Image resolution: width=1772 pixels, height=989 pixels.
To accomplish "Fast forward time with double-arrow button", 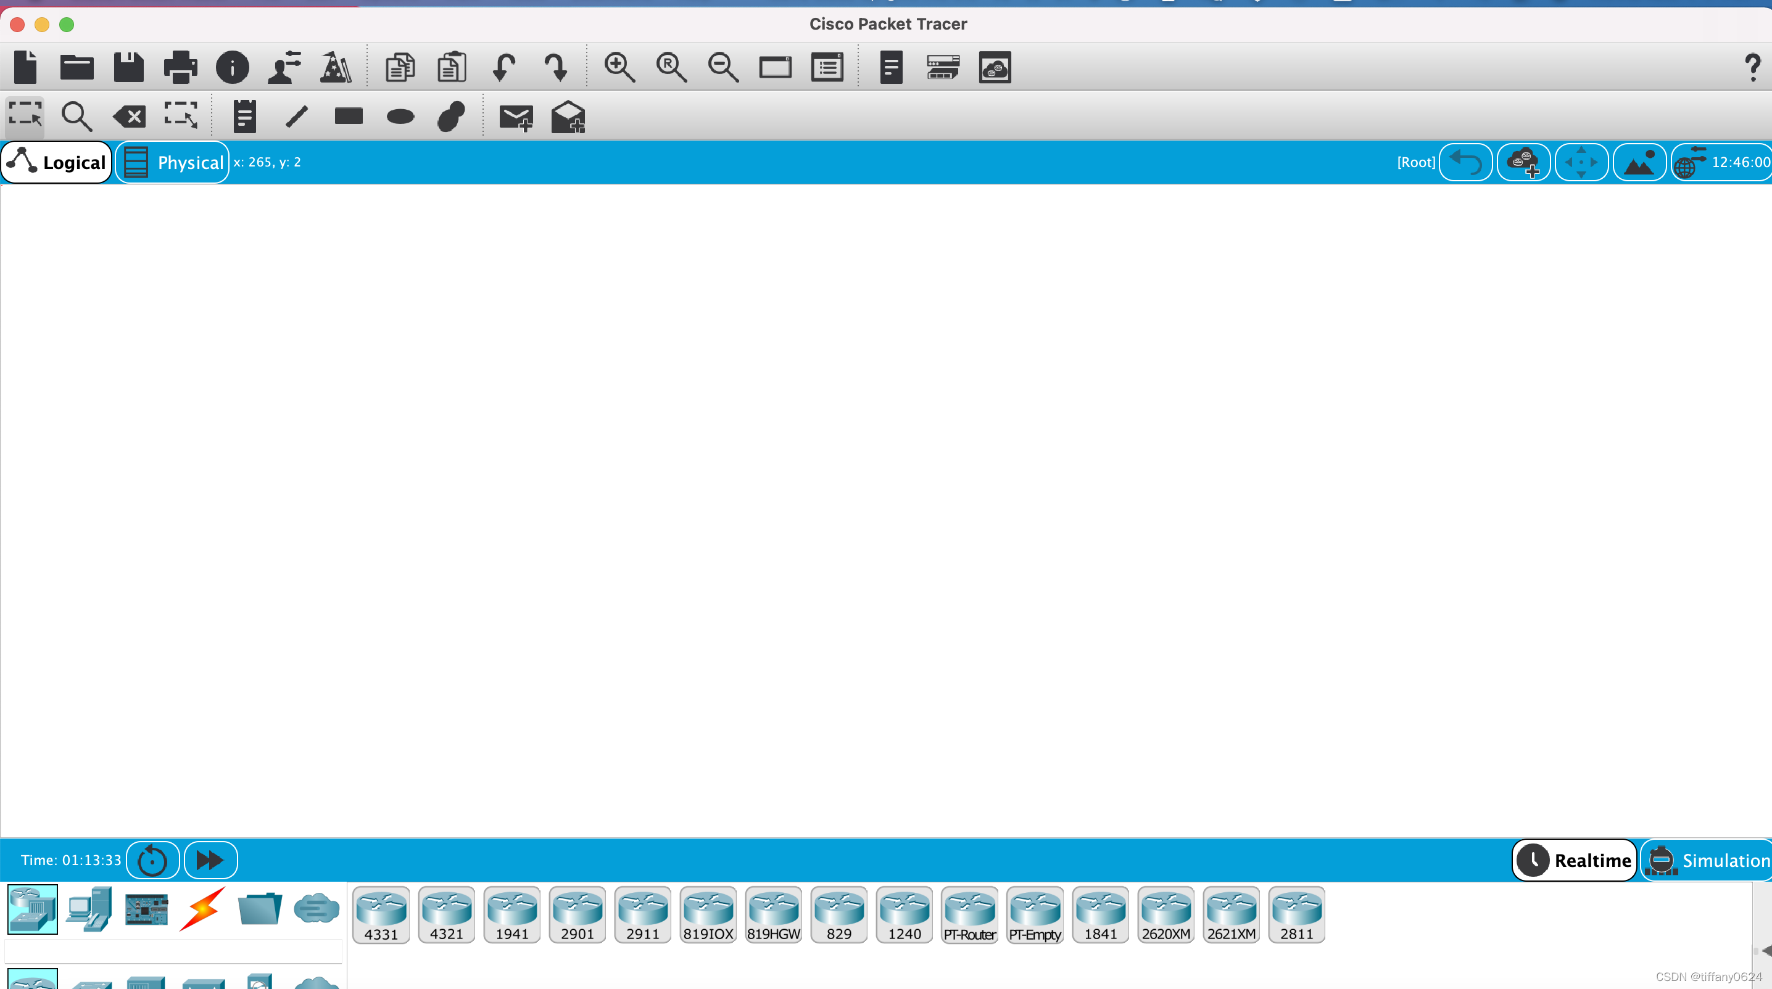I will click(x=210, y=861).
